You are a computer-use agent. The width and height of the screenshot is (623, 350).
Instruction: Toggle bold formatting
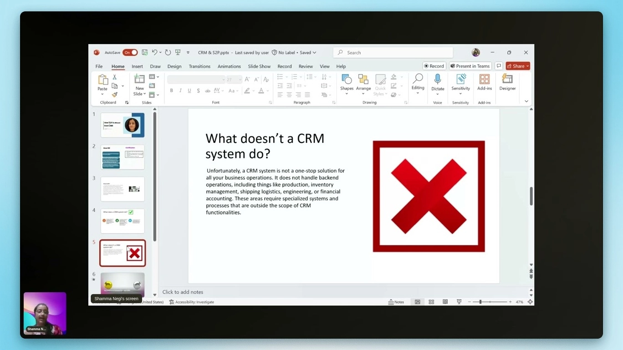point(172,90)
